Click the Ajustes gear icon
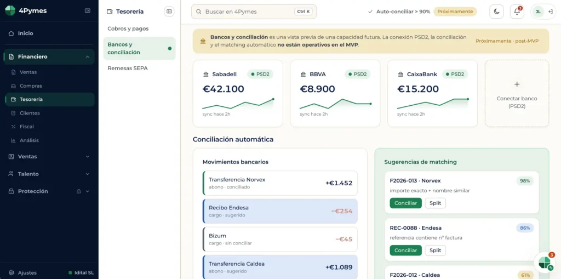 point(11,272)
